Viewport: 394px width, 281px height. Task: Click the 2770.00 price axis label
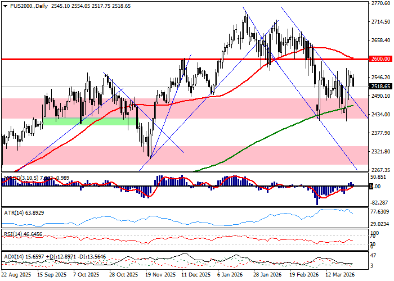point(380,3)
